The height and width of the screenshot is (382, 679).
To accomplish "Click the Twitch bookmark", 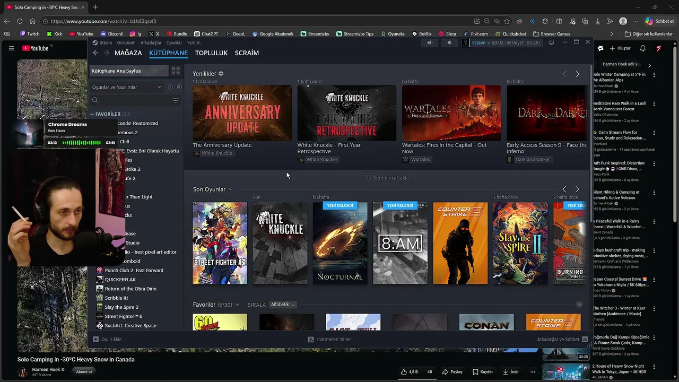I will pos(30,34).
